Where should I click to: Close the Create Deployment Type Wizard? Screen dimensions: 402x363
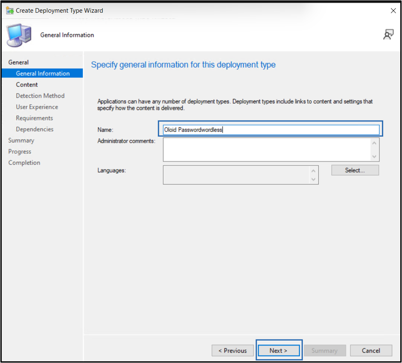[393, 11]
